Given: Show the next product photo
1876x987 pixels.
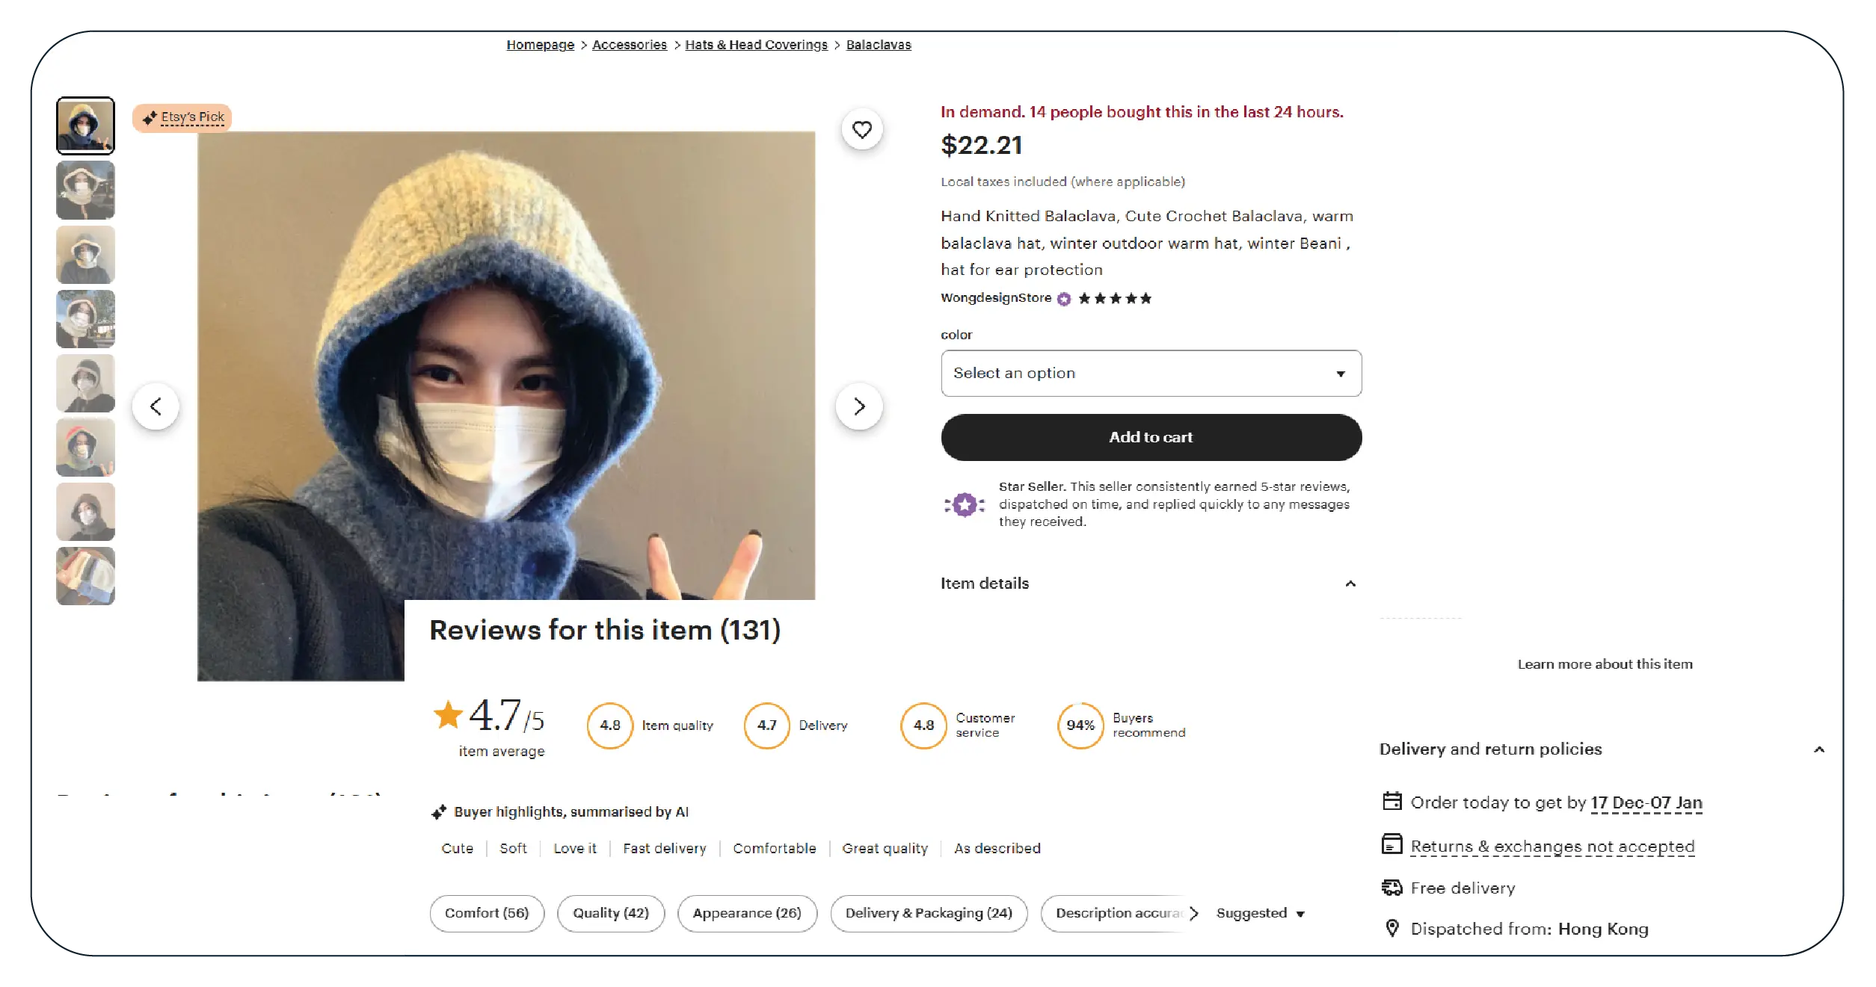Looking at the screenshot, I should tap(859, 406).
